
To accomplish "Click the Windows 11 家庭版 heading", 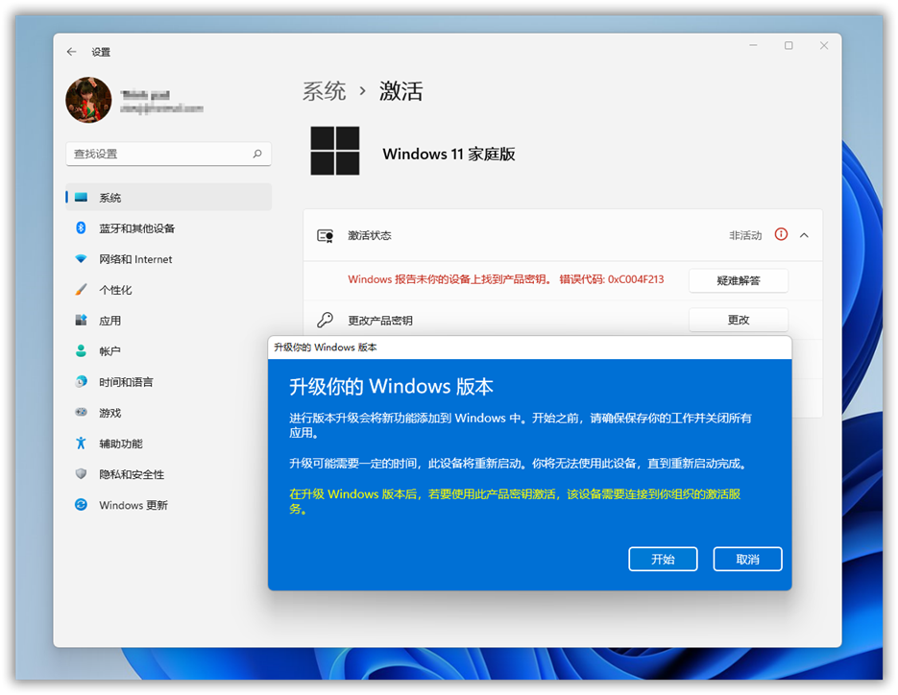I will point(449,154).
